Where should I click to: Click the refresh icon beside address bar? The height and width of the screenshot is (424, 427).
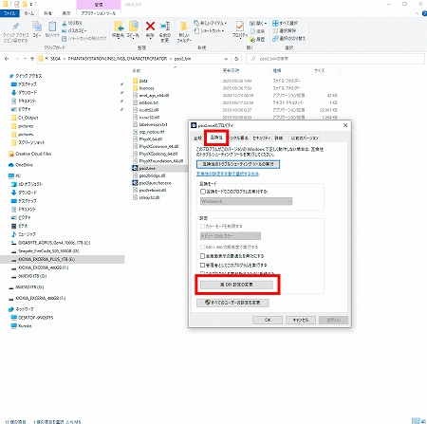[236, 59]
